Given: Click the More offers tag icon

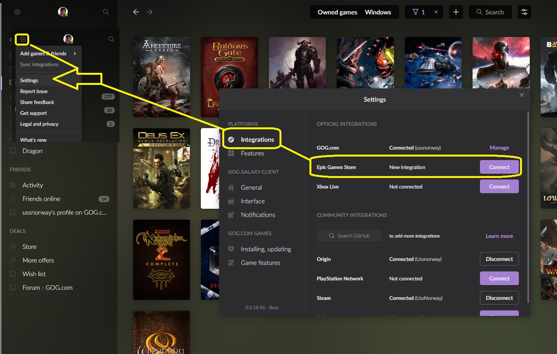Looking at the screenshot, I should click(13, 261).
